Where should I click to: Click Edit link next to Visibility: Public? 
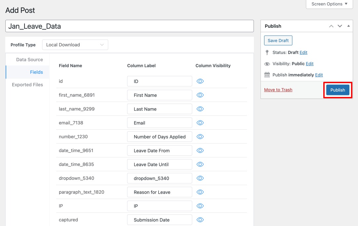pyautogui.click(x=309, y=64)
